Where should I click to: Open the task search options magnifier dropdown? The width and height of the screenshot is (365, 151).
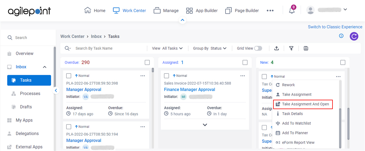click(x=68, y=48)
